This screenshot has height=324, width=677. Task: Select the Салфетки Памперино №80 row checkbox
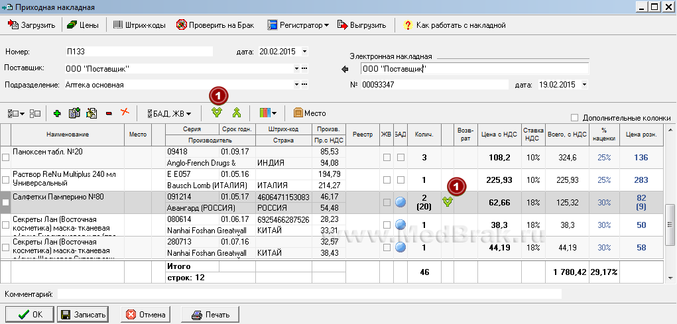[x=5, y=202]
